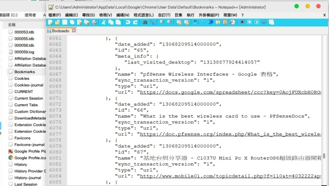Click the 使用者 breadcrumb in Explorer address bar
This screenshot has width=329, height=186.
[30, 15]
